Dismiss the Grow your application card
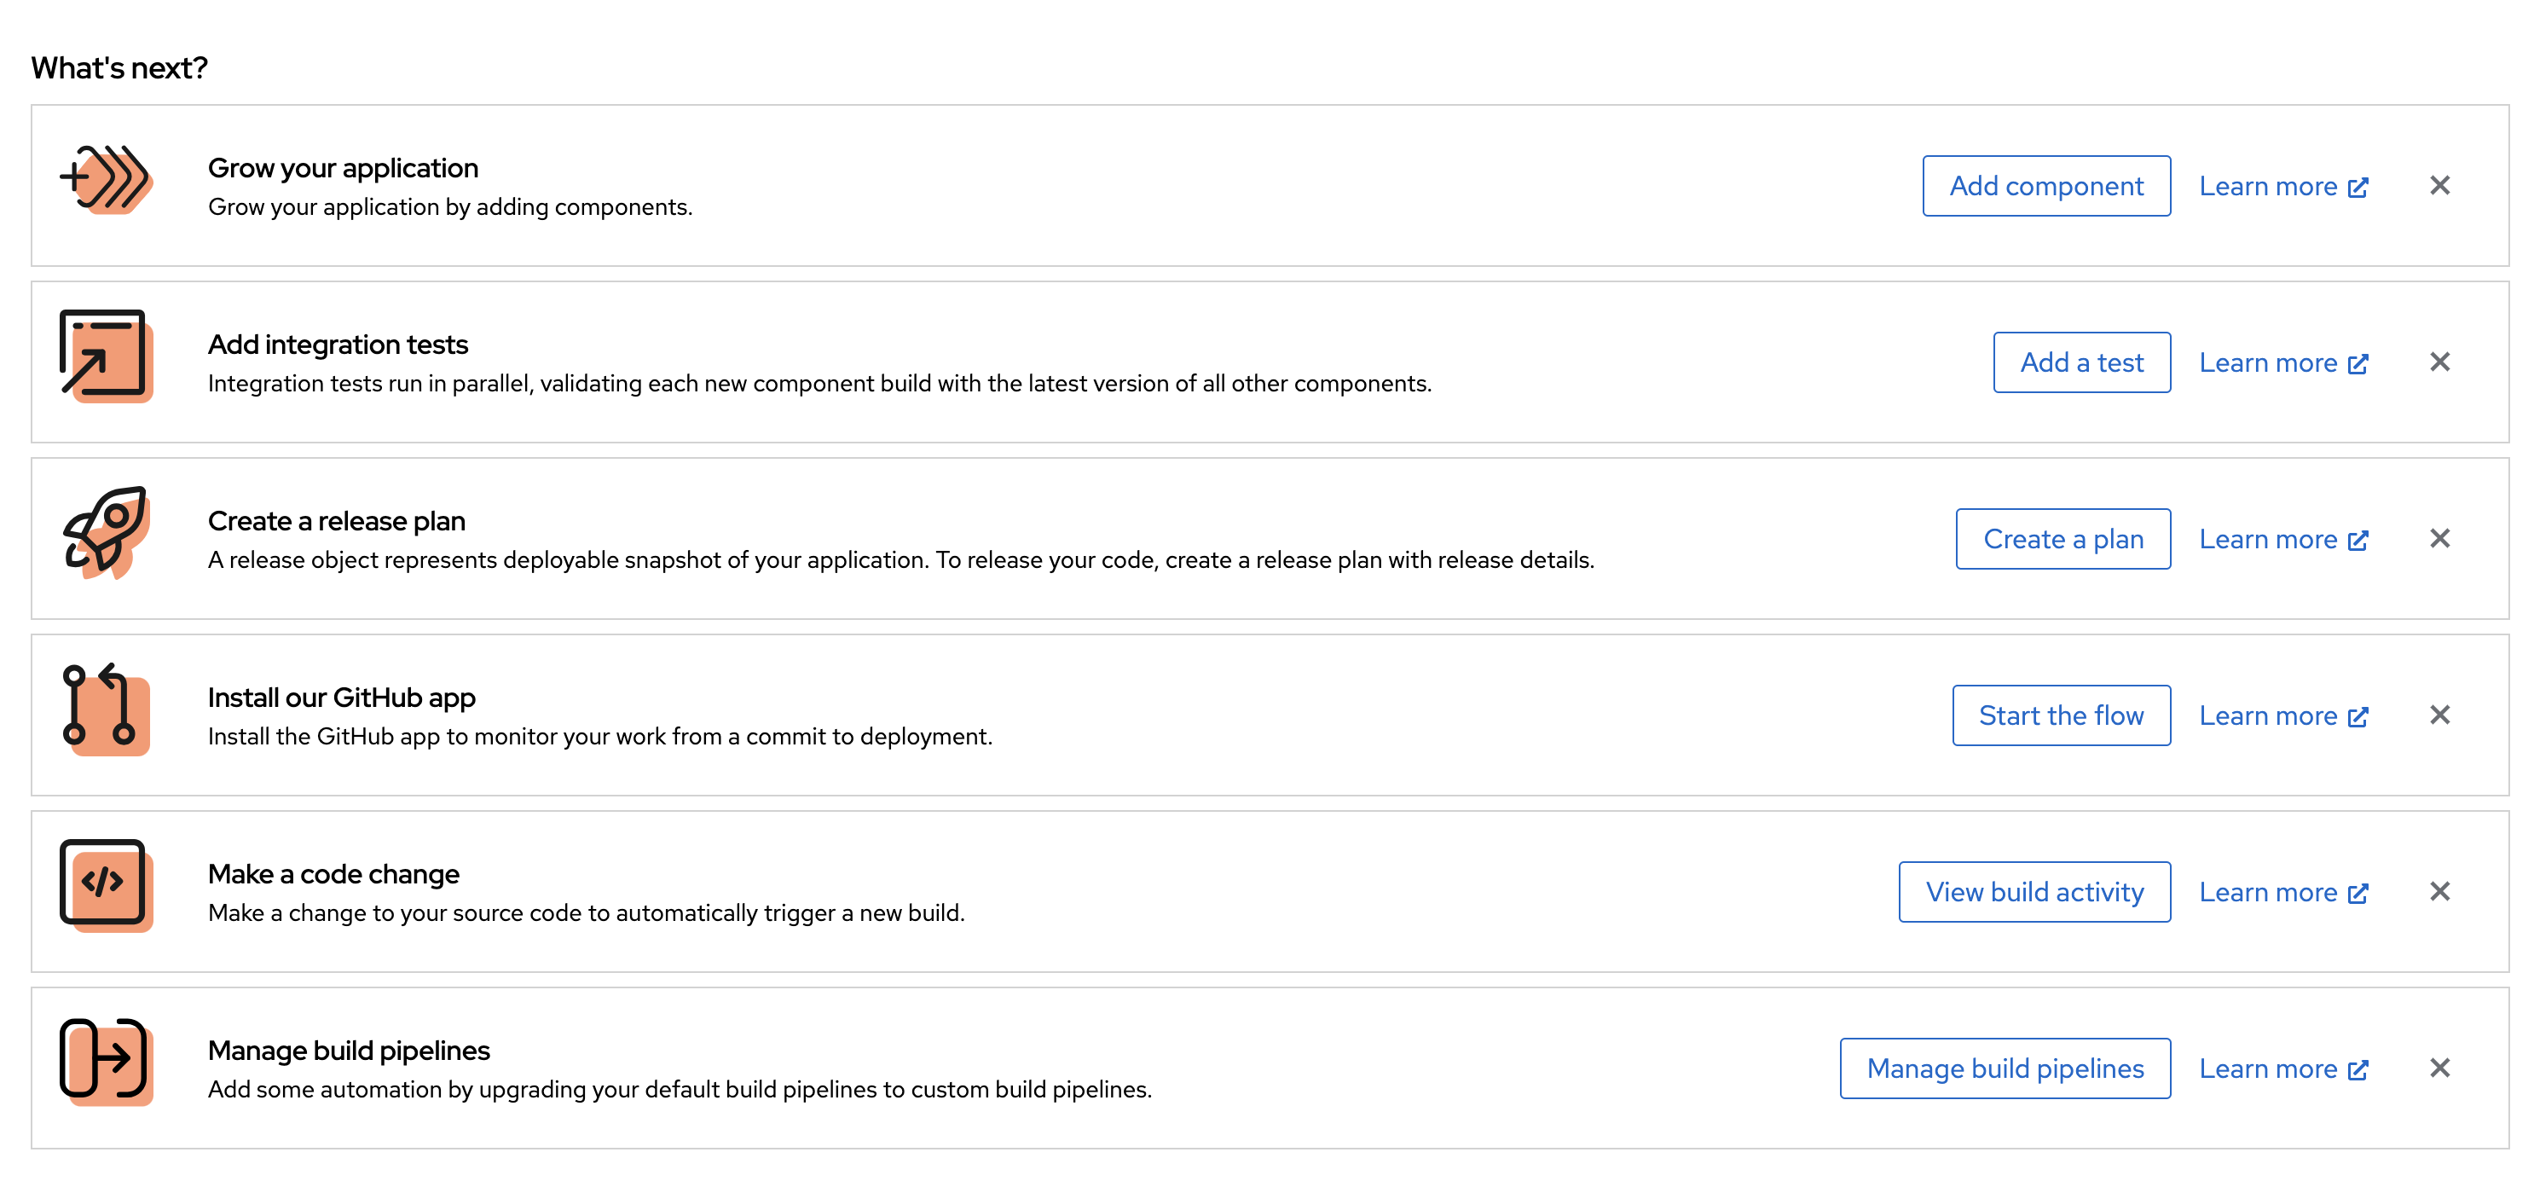 coord(2439,186)
